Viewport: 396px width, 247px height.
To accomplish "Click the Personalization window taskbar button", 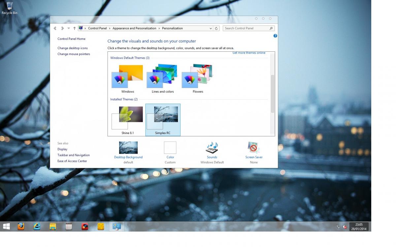I will tap(117, 227).
